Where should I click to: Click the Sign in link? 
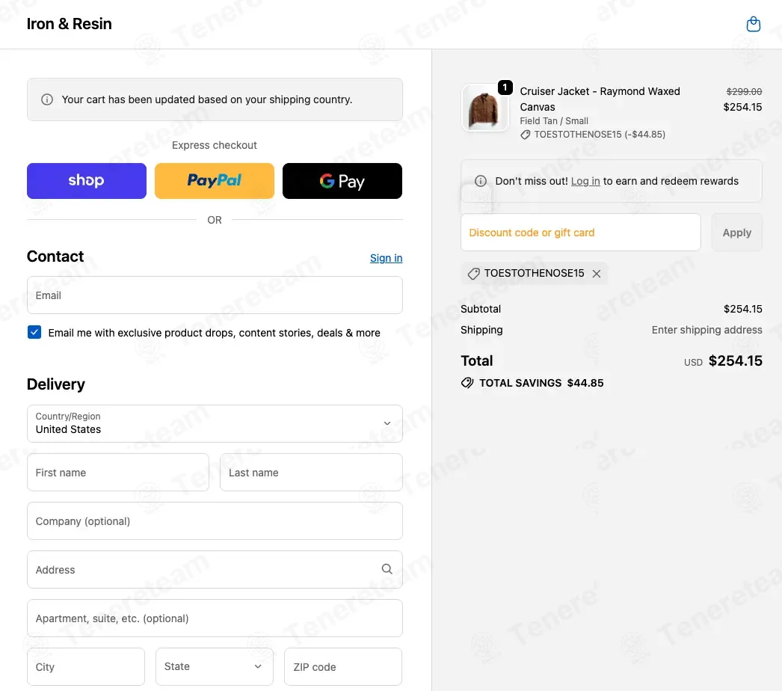[386, 258]
